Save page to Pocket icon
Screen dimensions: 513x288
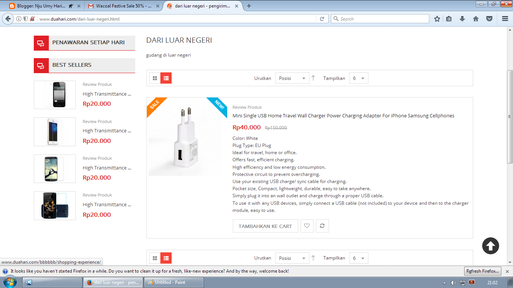[489, 19]
